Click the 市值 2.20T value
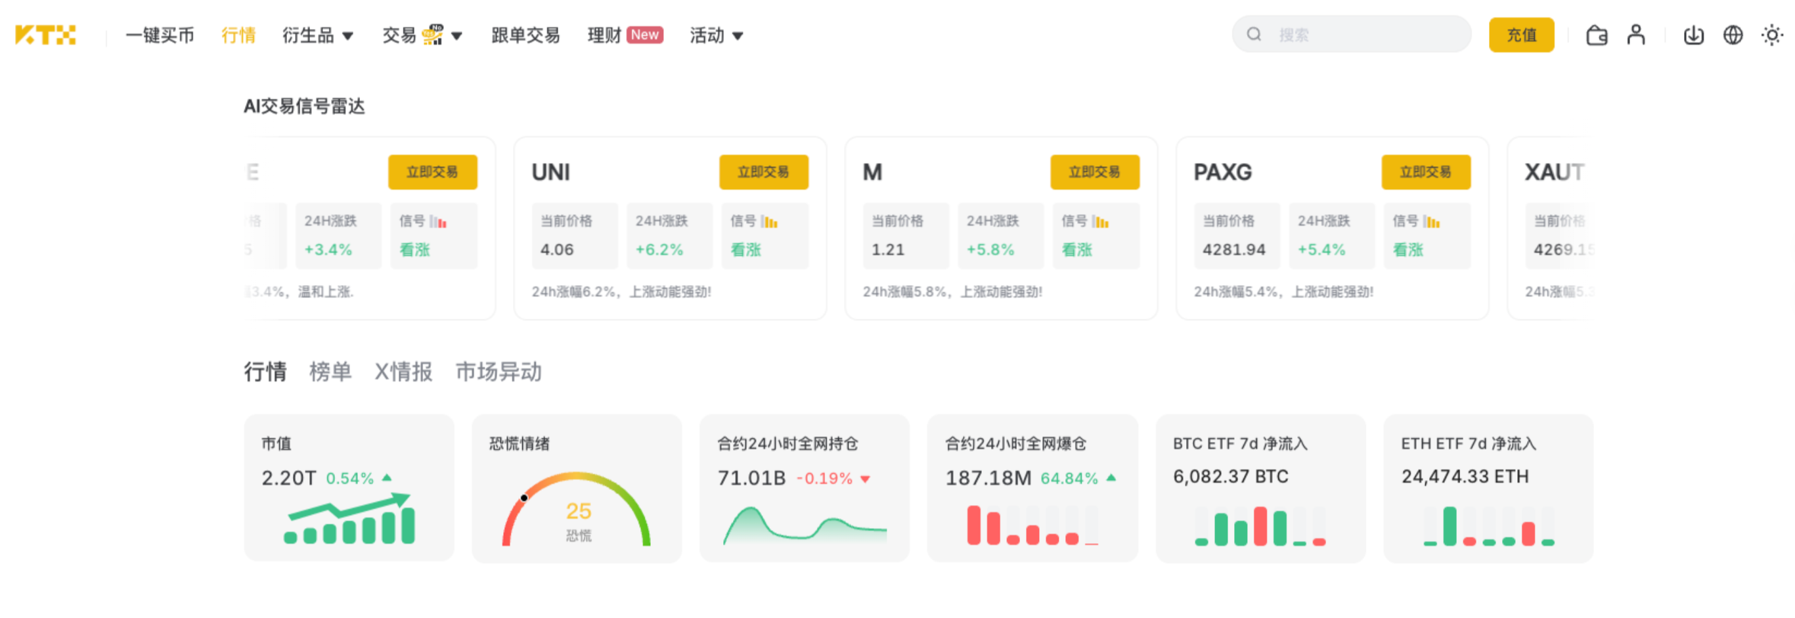This screenshot has height=618, width=1795. point(288,478)
